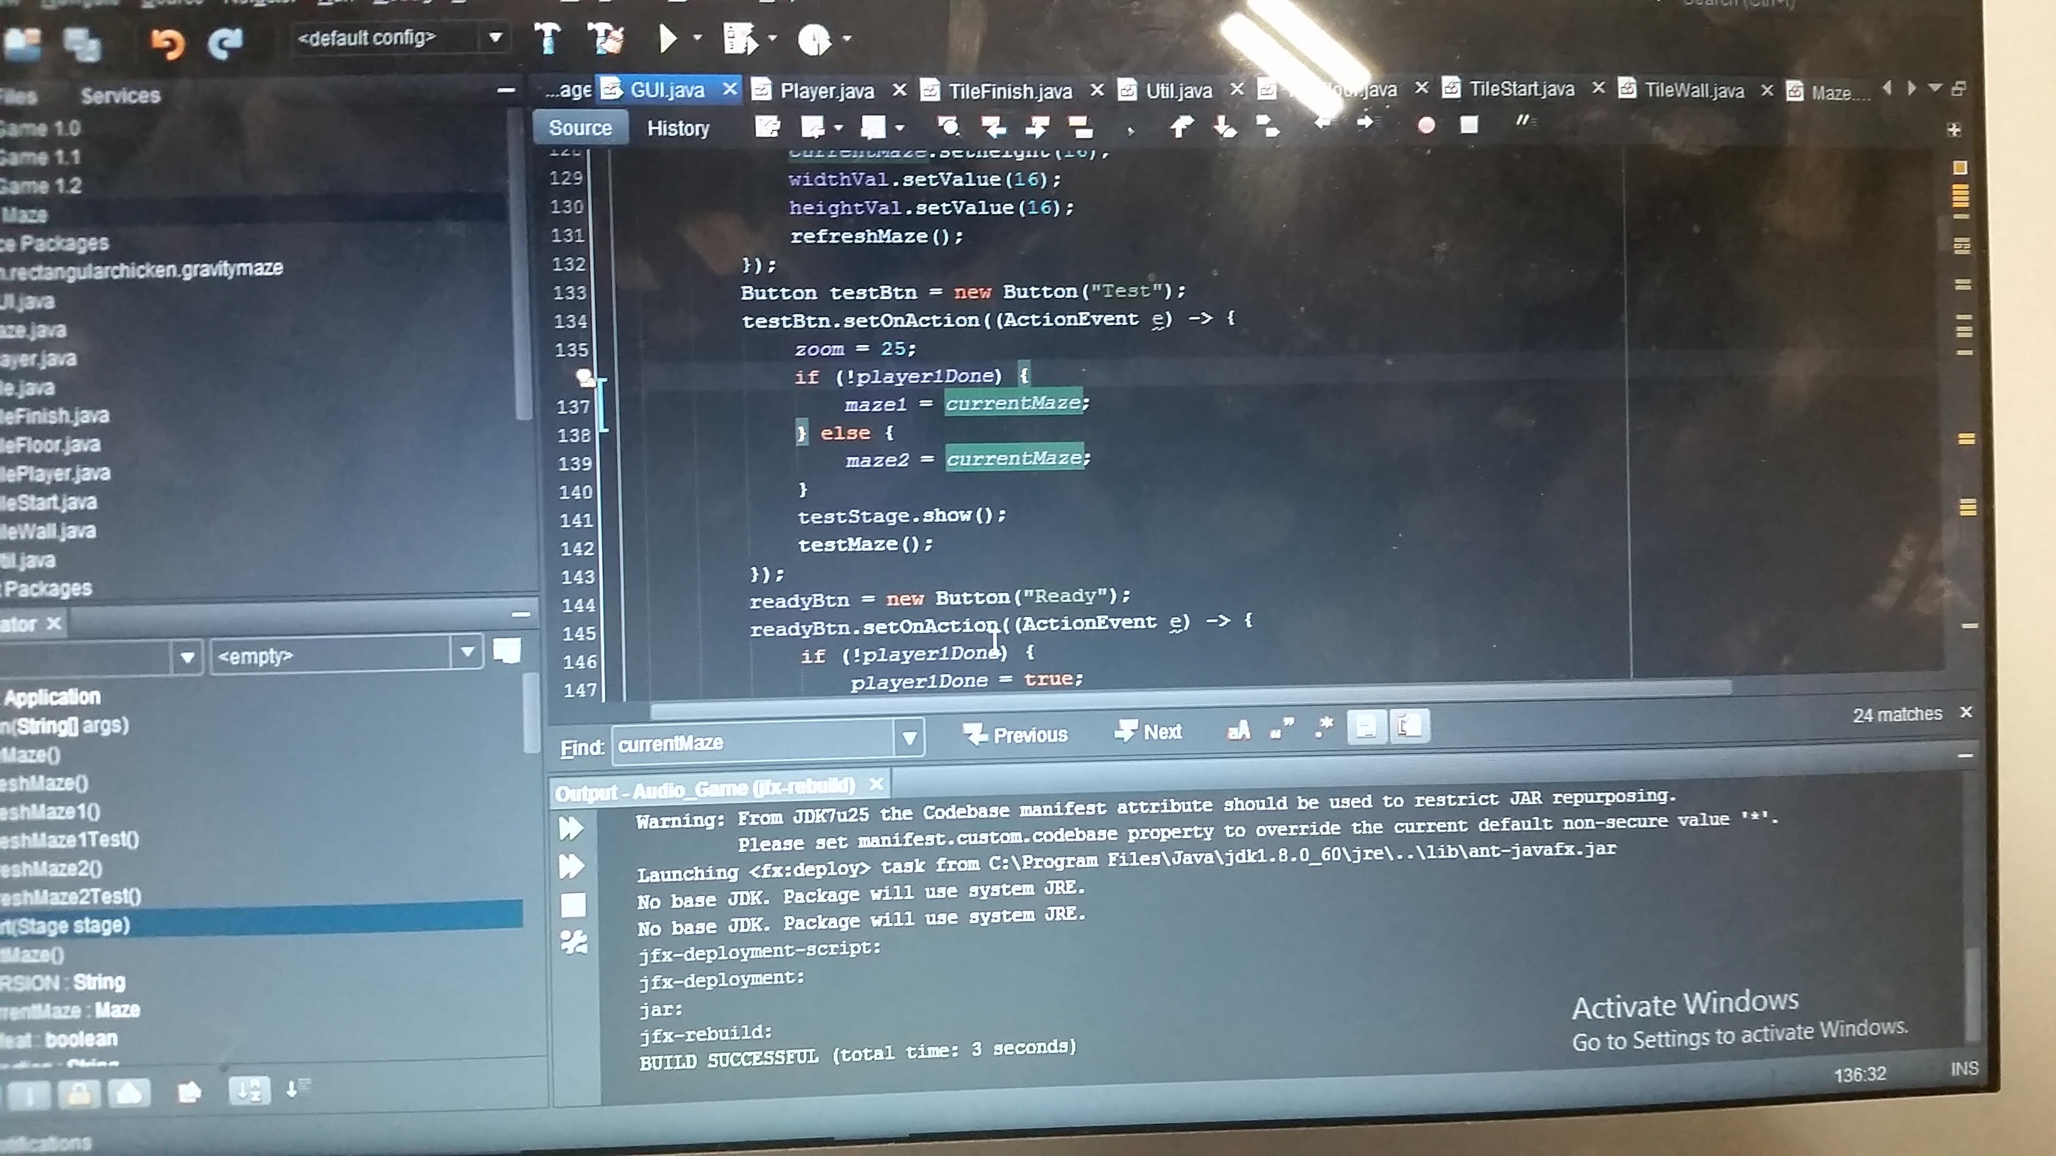Click the Profile Project clock icon
2056x1156 pixels.
pos(814,39)
